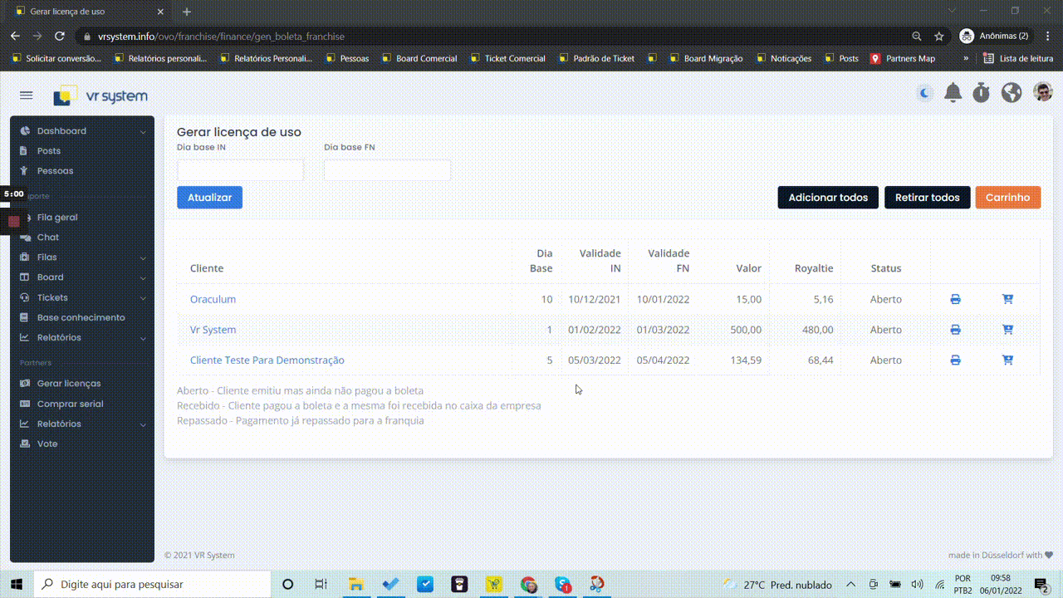This screenshot has height=598, width=1063.
Task: Click the Adicionar todos button
Action: [827, 198]
